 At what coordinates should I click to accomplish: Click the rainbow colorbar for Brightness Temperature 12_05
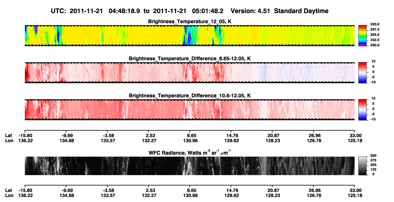point(362,35)
